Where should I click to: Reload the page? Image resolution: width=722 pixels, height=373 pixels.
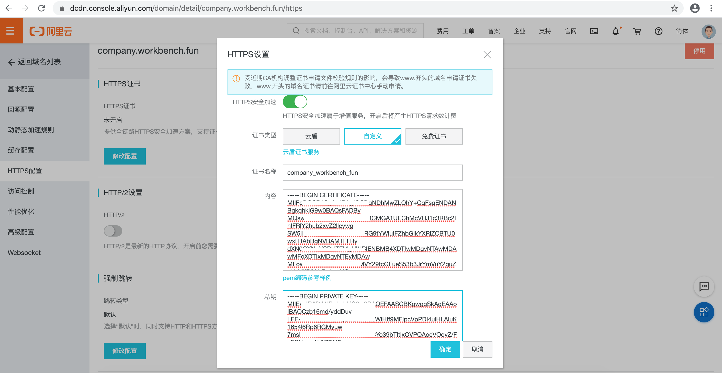[x=41, y=8]
